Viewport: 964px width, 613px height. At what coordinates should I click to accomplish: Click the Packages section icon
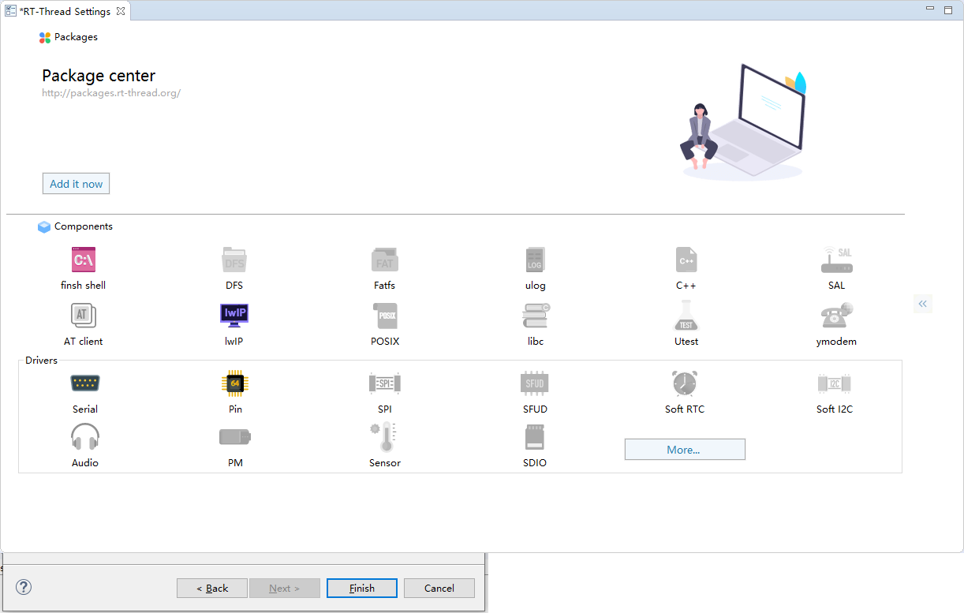coord(45,37)
